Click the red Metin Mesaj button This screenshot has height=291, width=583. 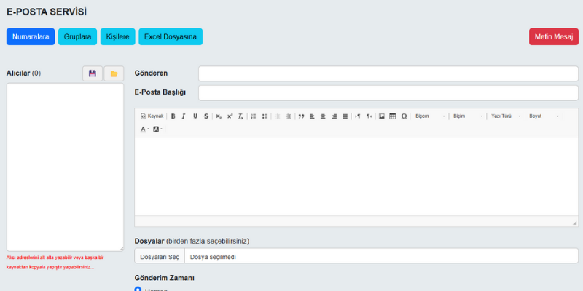point(553,36)
